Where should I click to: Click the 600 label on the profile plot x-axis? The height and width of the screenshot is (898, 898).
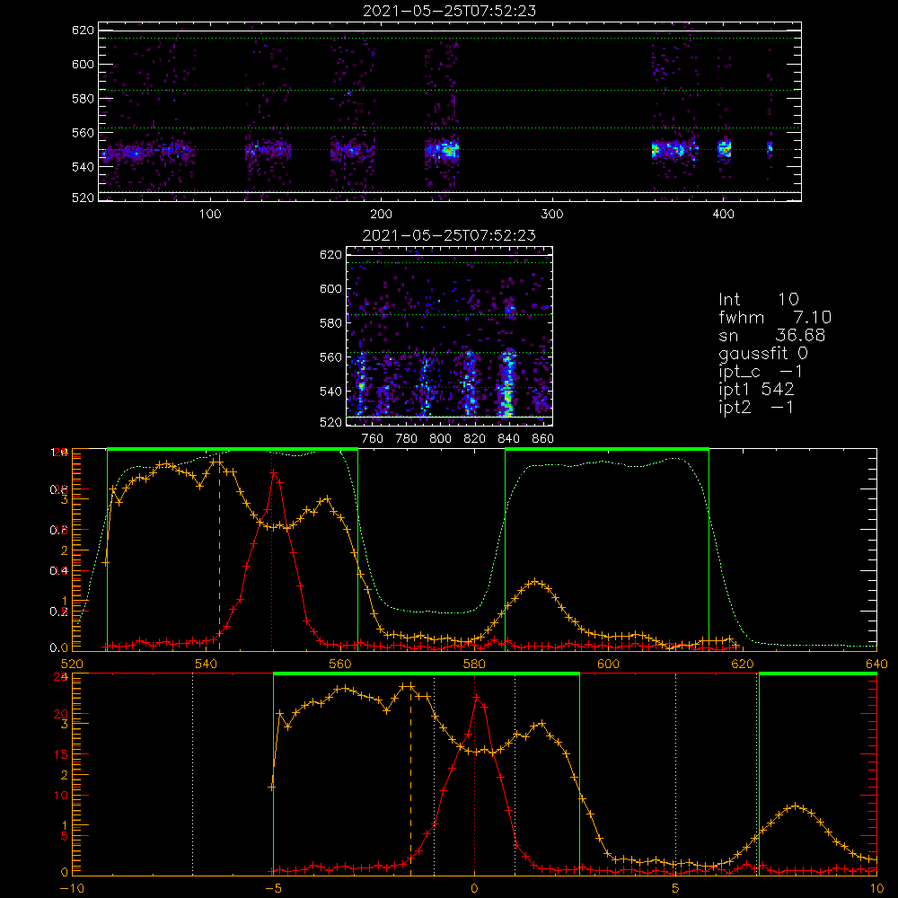pos(608,664)
